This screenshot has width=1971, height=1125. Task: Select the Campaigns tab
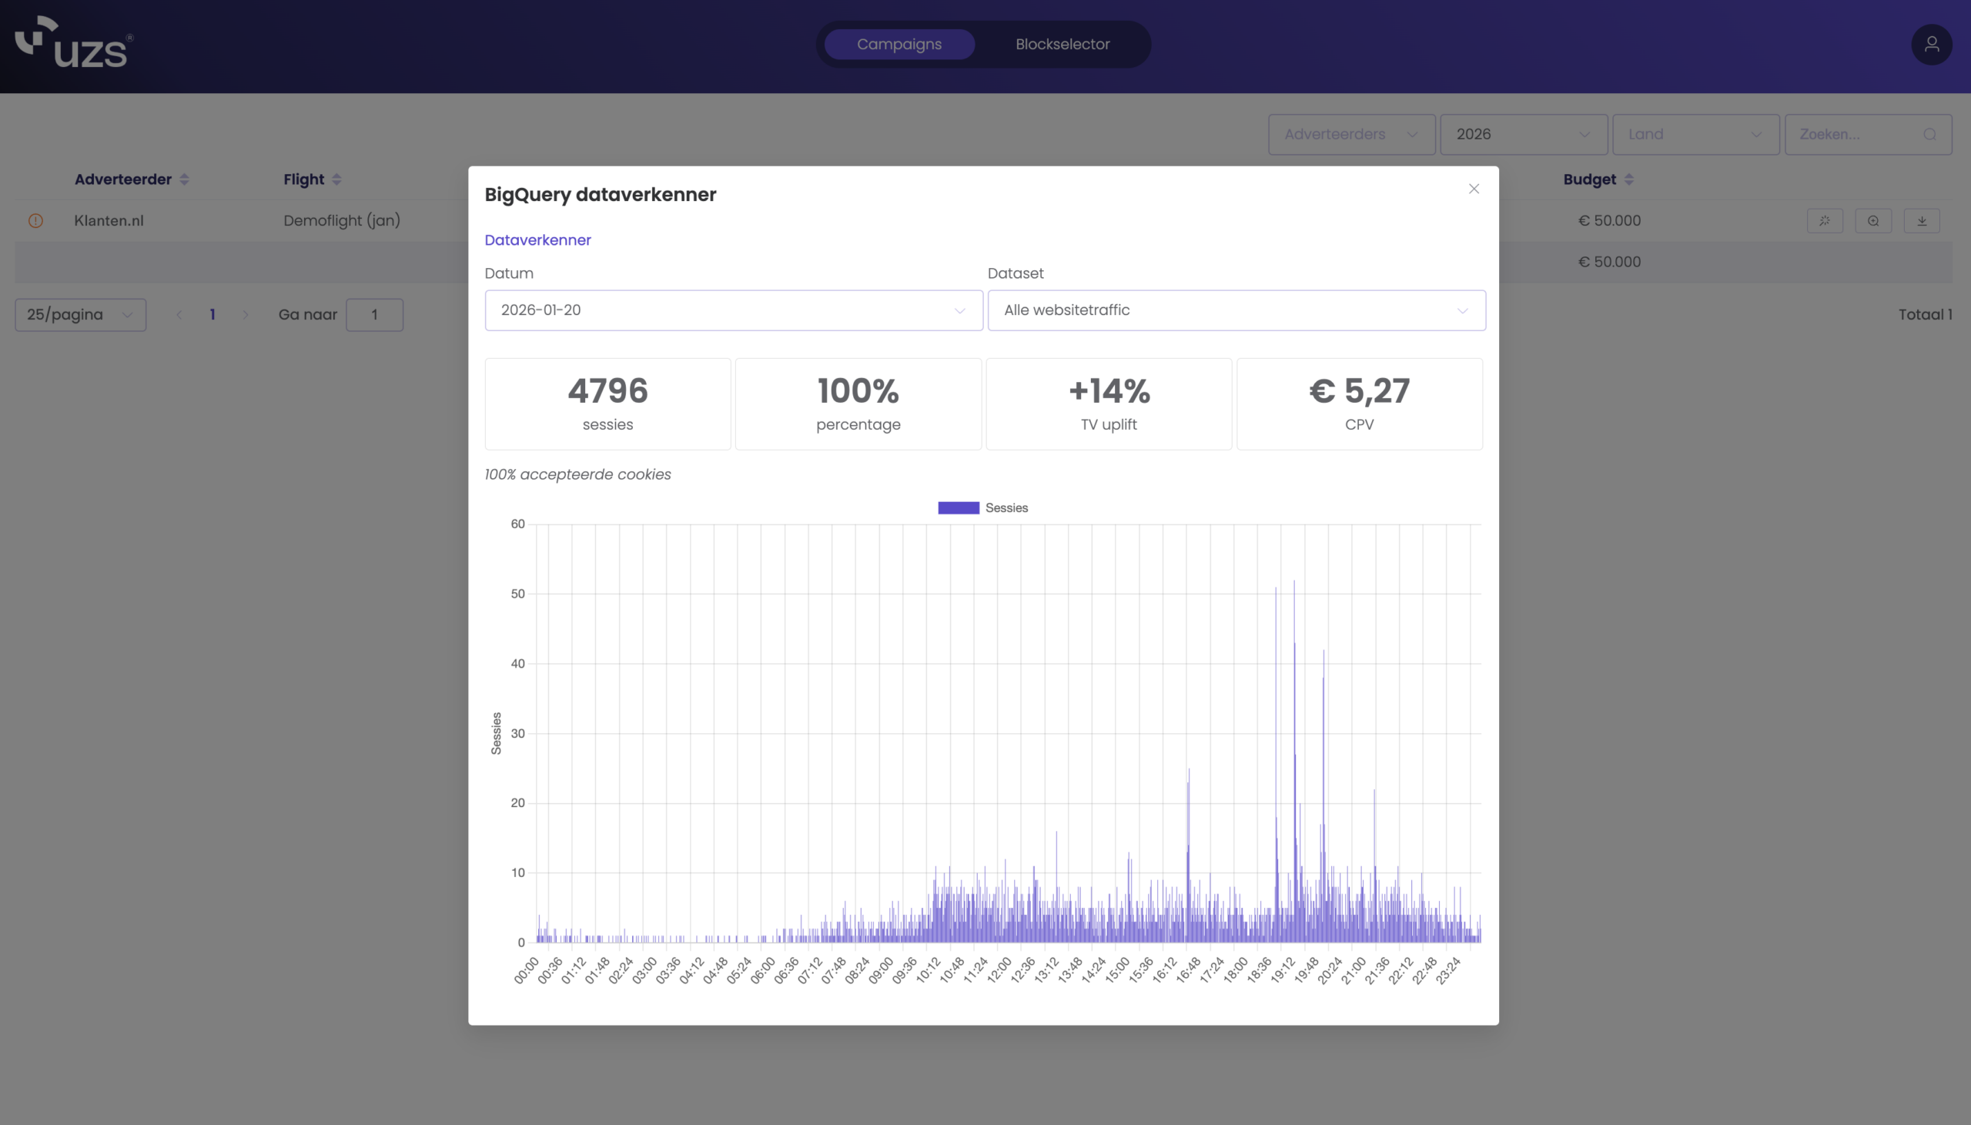pos(899,45)
